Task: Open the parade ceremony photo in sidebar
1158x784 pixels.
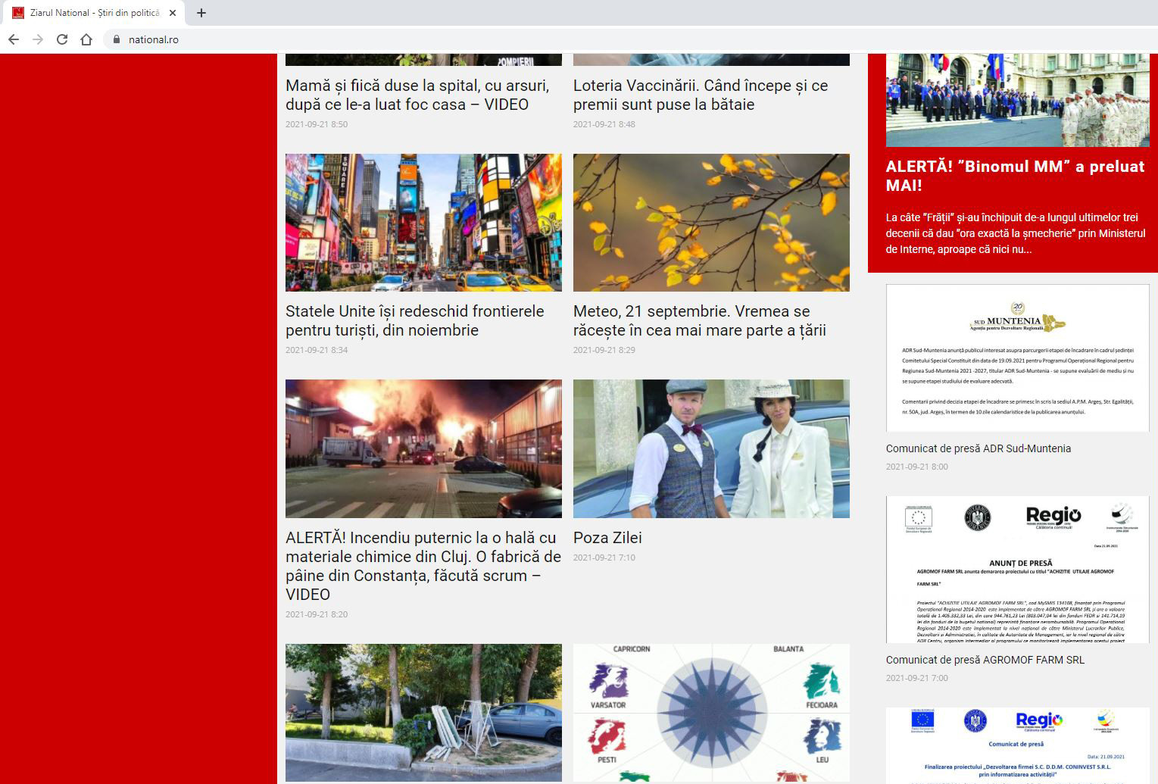Action: coord(1018,100)
